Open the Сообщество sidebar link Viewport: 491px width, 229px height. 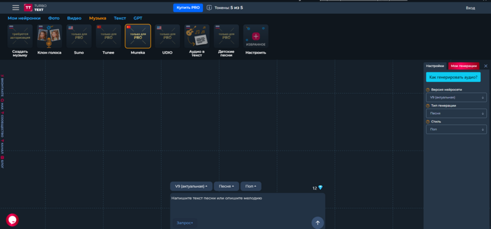(2, 124)
